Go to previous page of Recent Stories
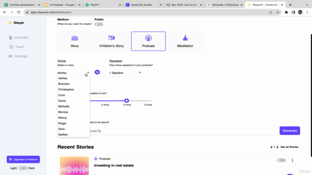The image size is (312, 175). point(272,147)
